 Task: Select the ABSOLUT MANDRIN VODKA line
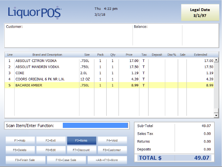click(x=109, y=67)
